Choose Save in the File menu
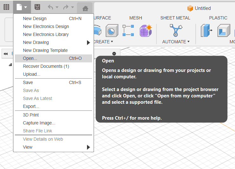The image size is (235, 169). tap(53, 82)
